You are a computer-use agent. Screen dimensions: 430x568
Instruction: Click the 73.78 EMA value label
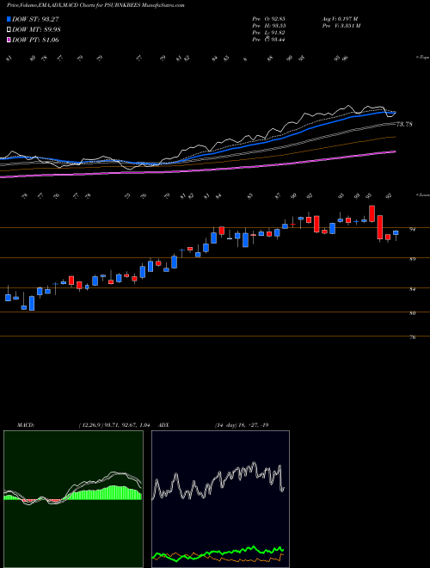pyautogui.click(x=405, y=124)
